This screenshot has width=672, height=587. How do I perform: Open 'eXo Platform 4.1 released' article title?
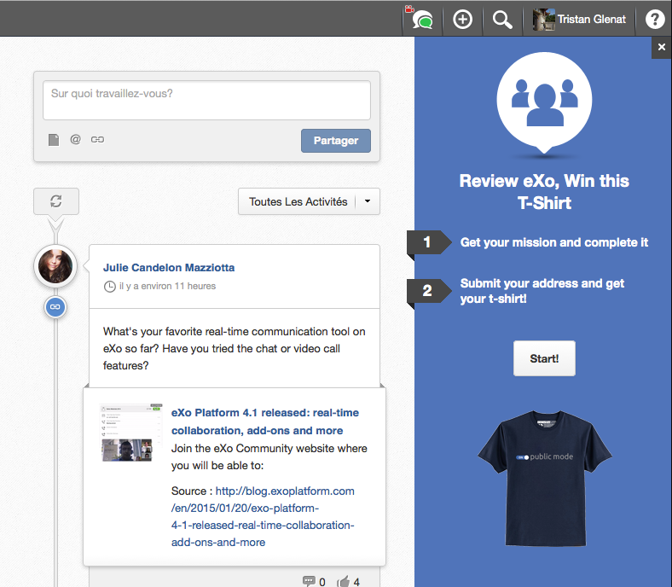[x=265, y=421]
